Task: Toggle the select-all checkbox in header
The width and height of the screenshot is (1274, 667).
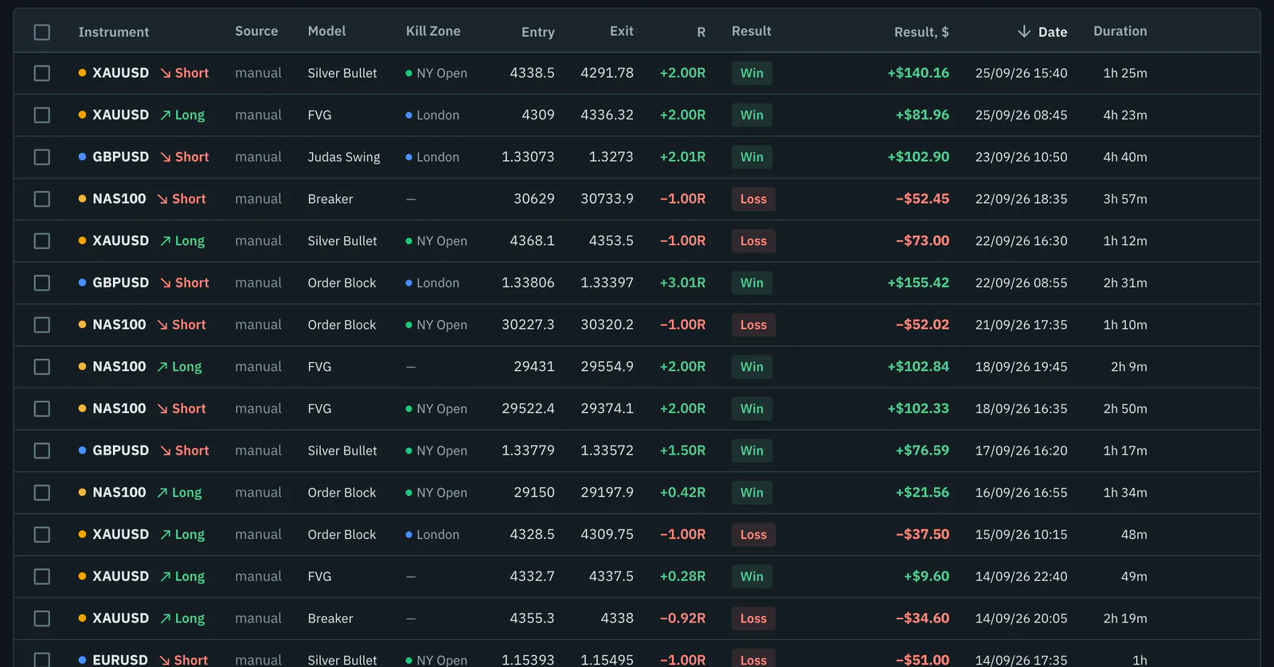Action: (42, 32)
